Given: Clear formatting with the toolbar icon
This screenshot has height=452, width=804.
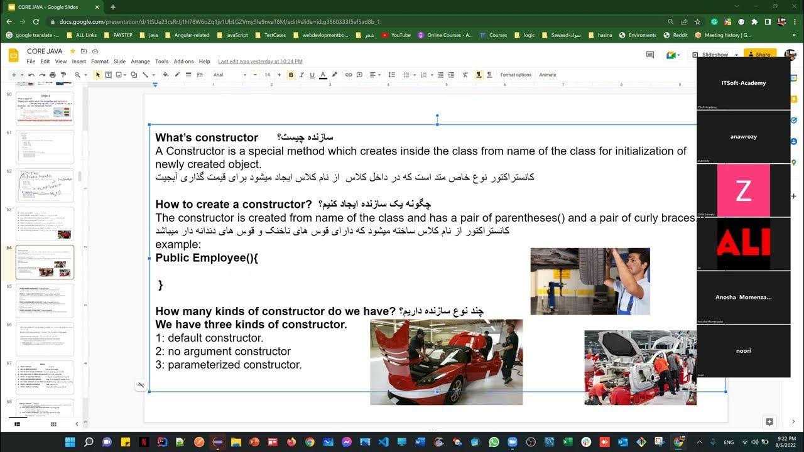Looking at the screenshot, I should click(x=465, y=75).
